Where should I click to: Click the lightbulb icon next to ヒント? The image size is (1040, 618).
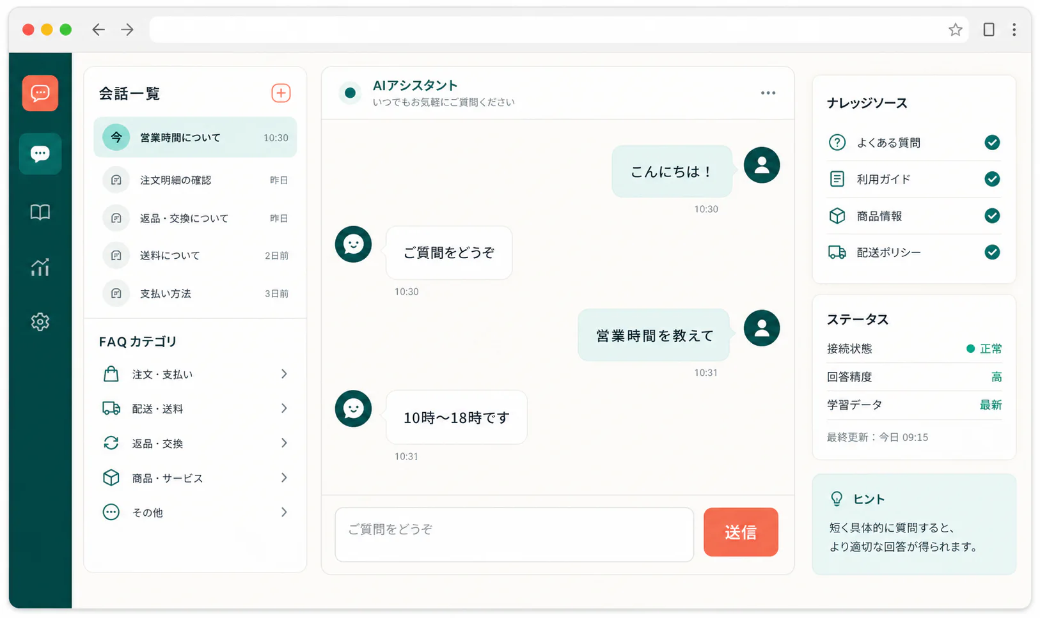pyautogui.click(x=837, y=499)
